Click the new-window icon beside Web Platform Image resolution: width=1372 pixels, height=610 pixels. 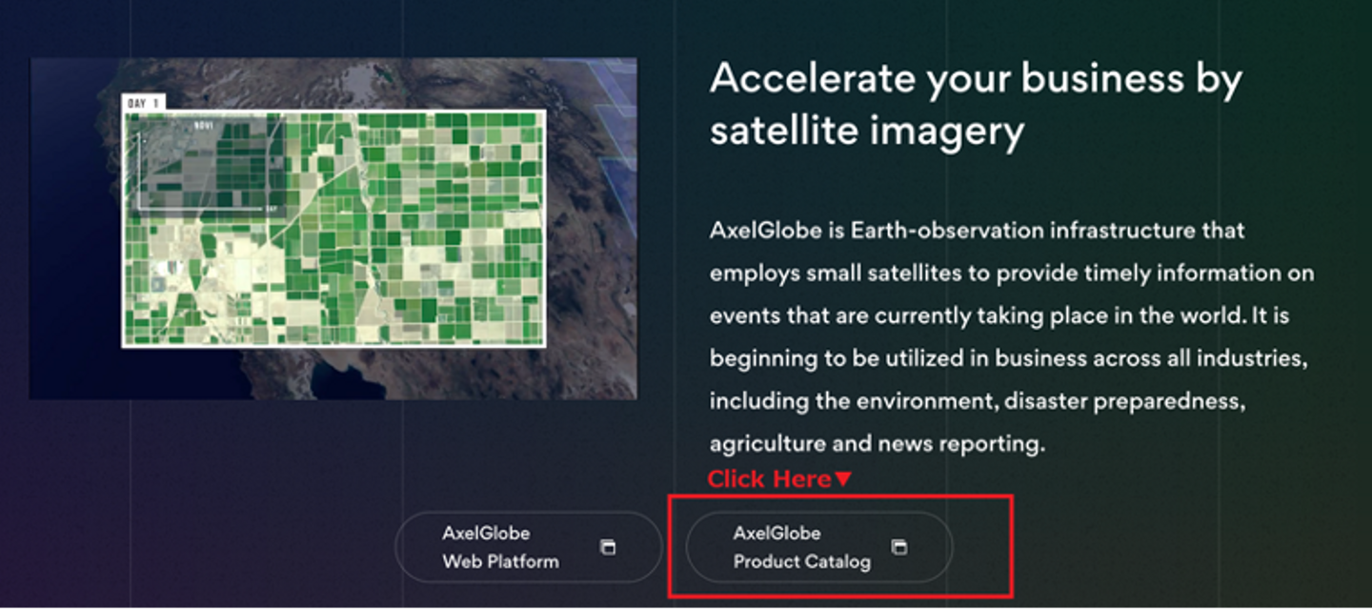[608, 546]
